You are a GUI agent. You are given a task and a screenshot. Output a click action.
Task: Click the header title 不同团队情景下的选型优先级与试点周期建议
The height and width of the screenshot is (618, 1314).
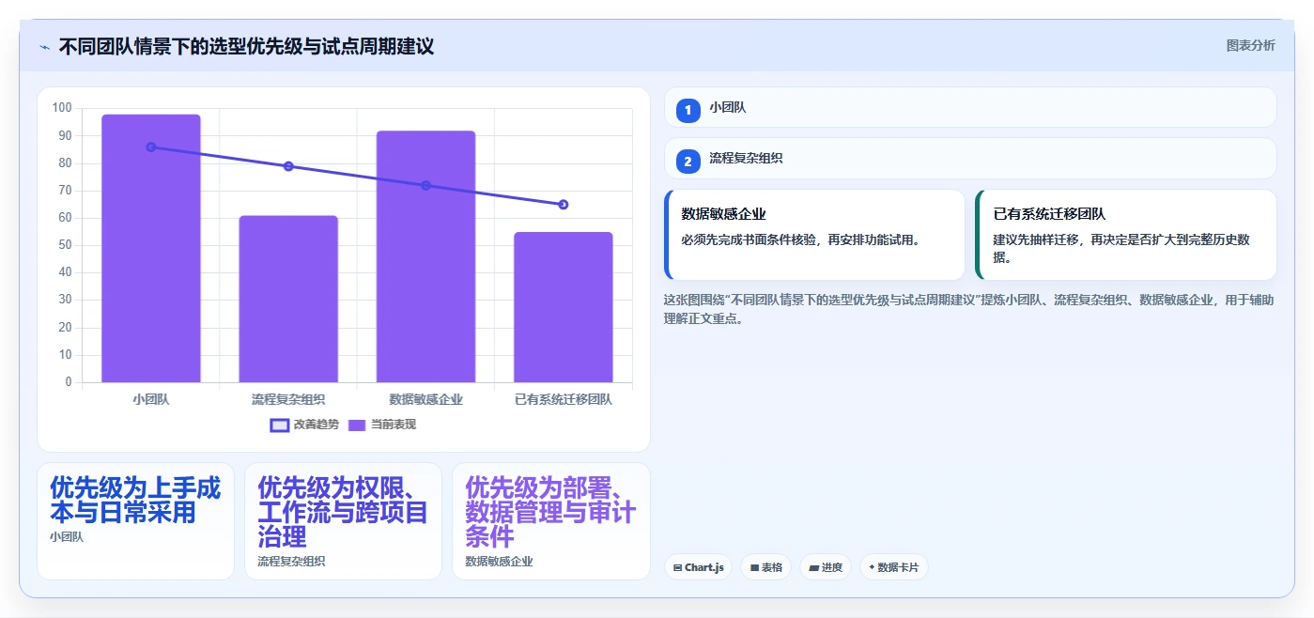[x=246, y=47]
